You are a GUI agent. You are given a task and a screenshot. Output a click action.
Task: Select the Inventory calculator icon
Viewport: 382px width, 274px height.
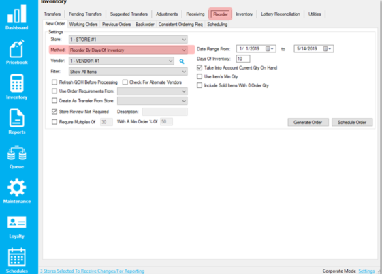[x=16, y=87]
